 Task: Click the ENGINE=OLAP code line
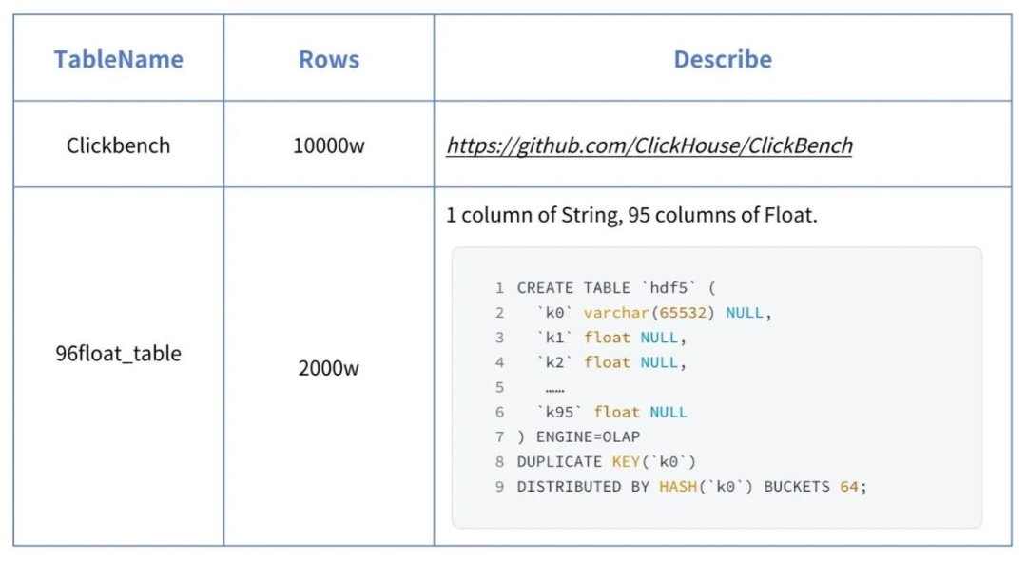(578, 436)
